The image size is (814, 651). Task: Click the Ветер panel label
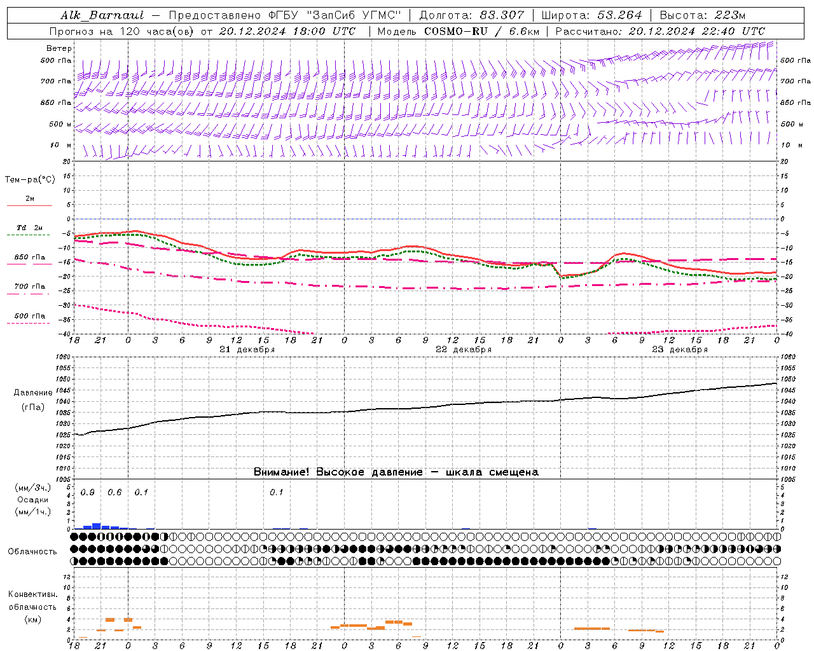click(59, 48)
